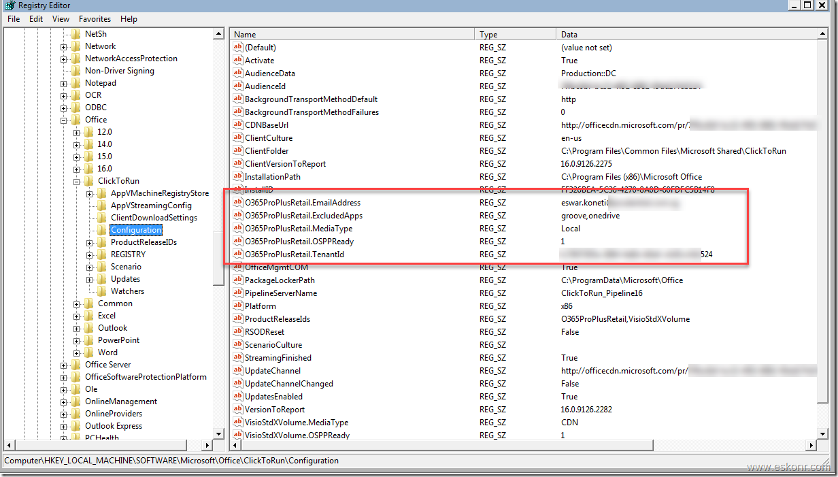Select the NetworkAccessProtection key
This screenshot has height=477, width=838.
tap(131, 59)
